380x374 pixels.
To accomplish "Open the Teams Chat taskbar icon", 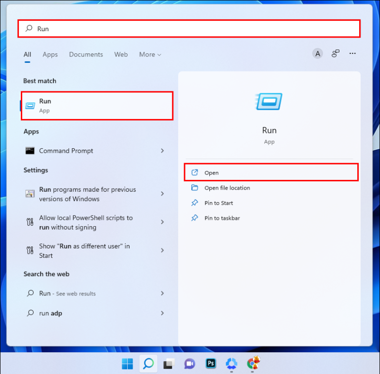I will tap(190, 364).
